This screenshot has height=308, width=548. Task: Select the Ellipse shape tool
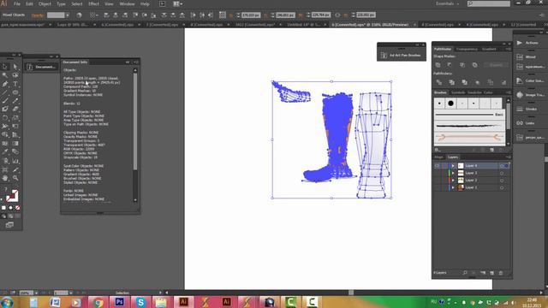pyautogui.click(x=15, y=92)
